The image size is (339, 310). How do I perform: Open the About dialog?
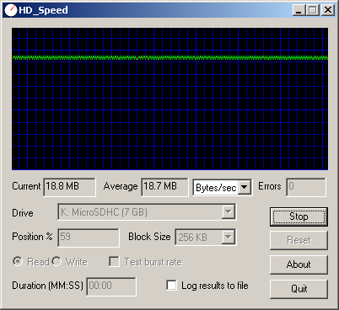(299, 265)
